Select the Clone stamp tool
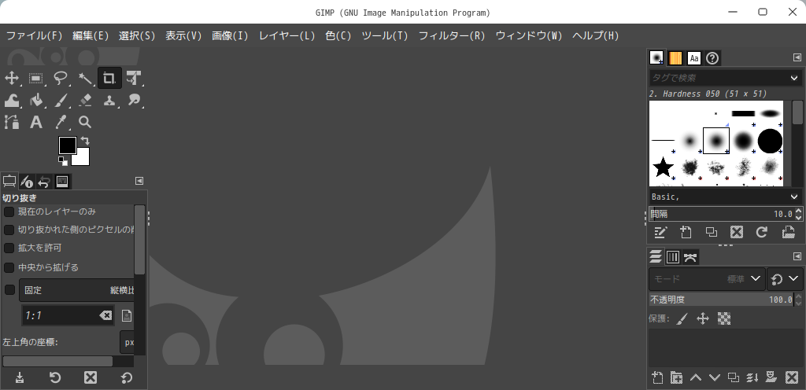 click(x=109, y=100)
